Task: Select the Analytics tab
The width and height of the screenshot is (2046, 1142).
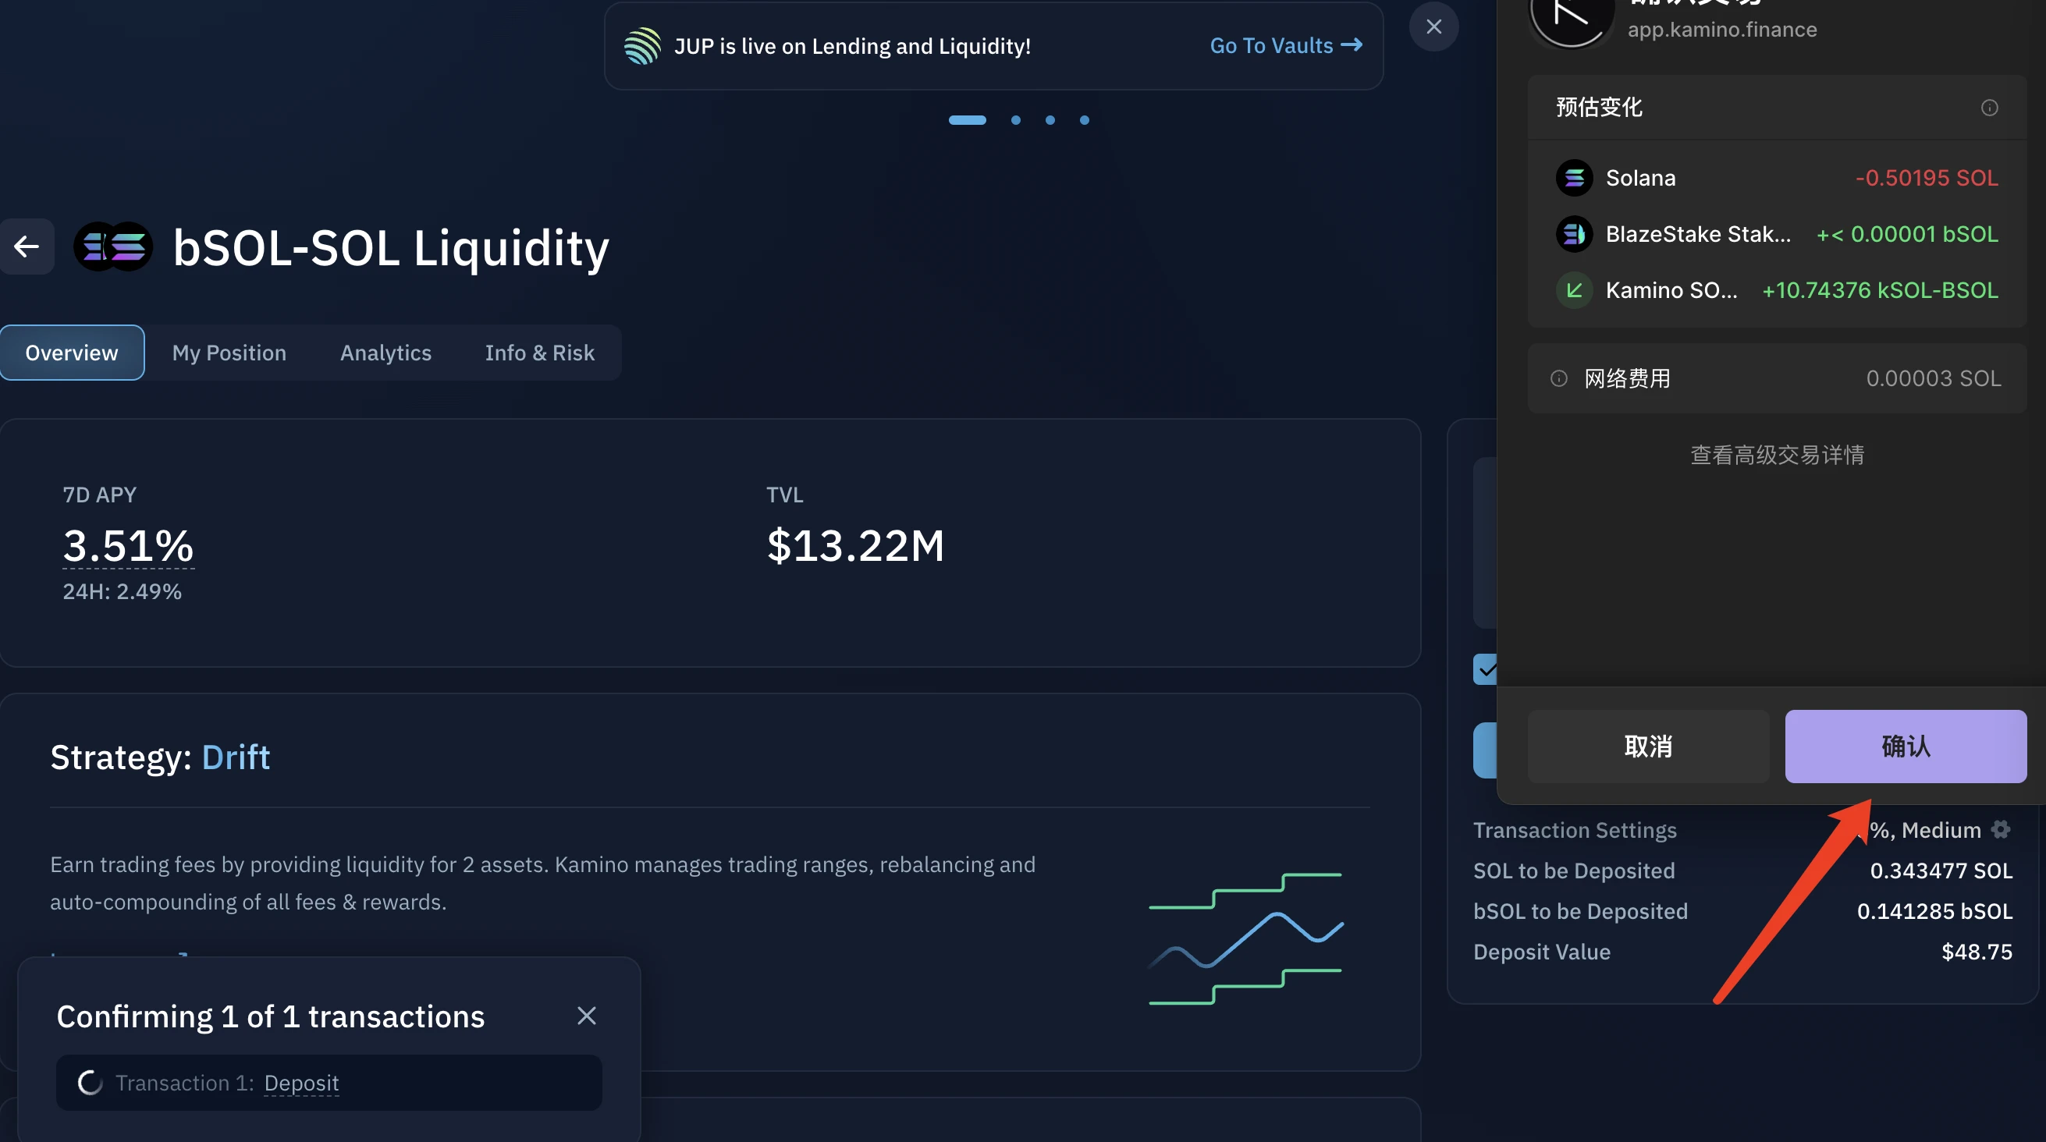Action: coord(386,353)
